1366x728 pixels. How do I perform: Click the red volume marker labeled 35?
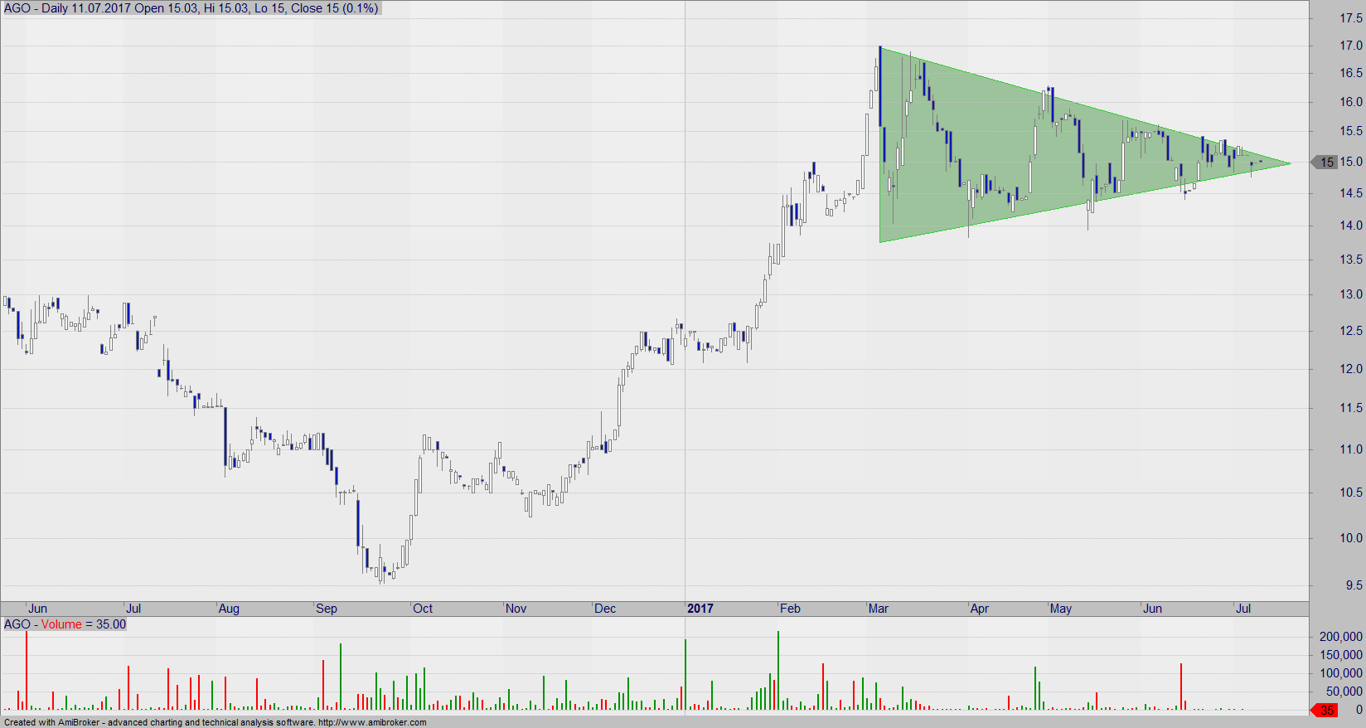(x=1324, y=710)
